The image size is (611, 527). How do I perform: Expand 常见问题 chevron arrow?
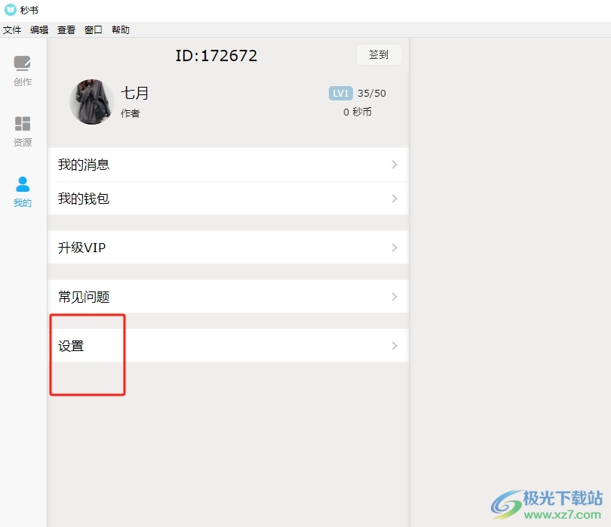click(x=395, y=297)
